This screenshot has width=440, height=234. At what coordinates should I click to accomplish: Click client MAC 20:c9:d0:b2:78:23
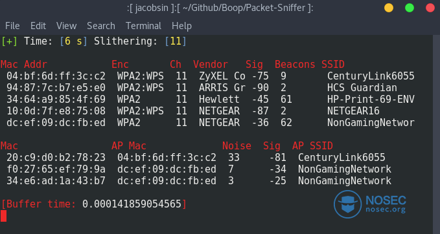(x=56, y=158)
